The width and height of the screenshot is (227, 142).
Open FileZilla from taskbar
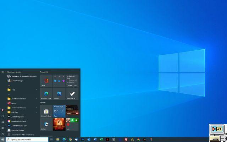(x=126, y=140)
